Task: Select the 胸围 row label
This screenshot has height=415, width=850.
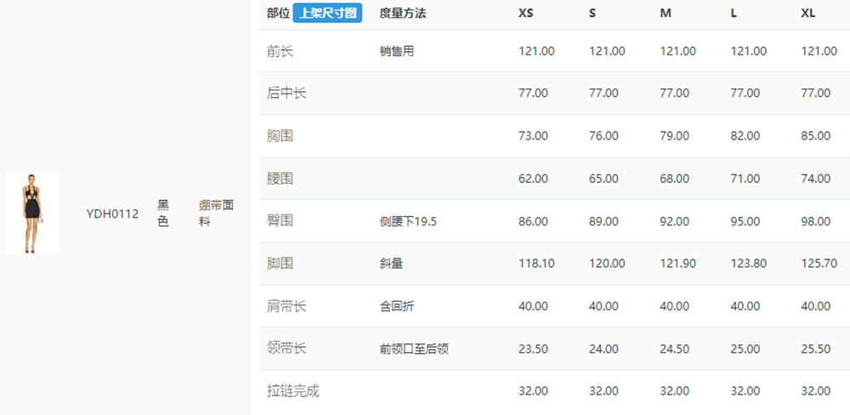Action: click(x=280, y=135)
